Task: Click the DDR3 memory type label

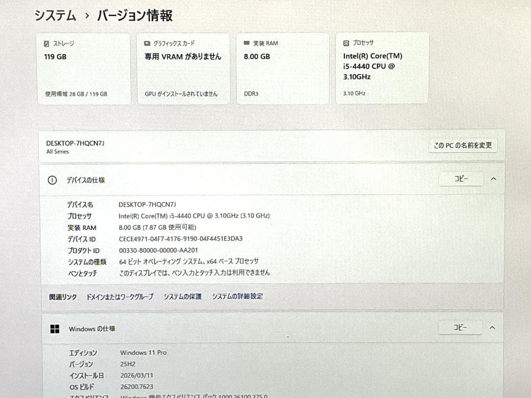Action: click(251, 93)
